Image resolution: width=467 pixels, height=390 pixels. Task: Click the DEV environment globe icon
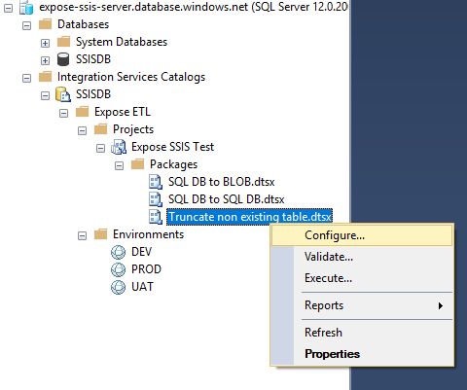pyautogui.click(x=118, y=252)
